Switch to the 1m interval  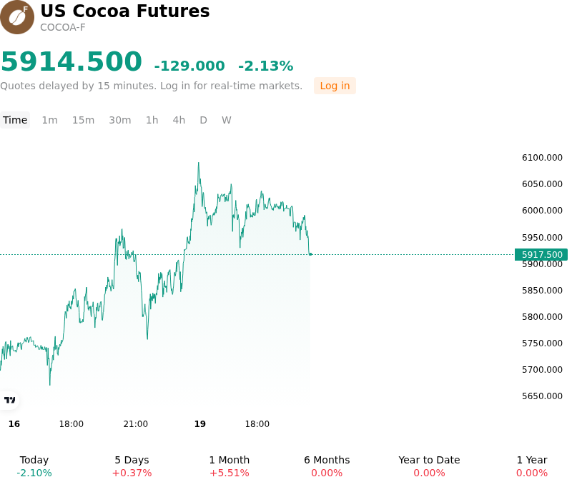click(49, 120)
